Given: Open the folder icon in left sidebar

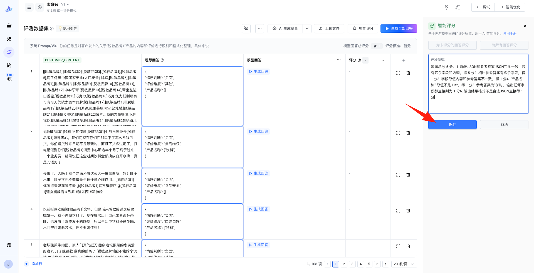Looking at the screenshot, I should click(9, 26).
